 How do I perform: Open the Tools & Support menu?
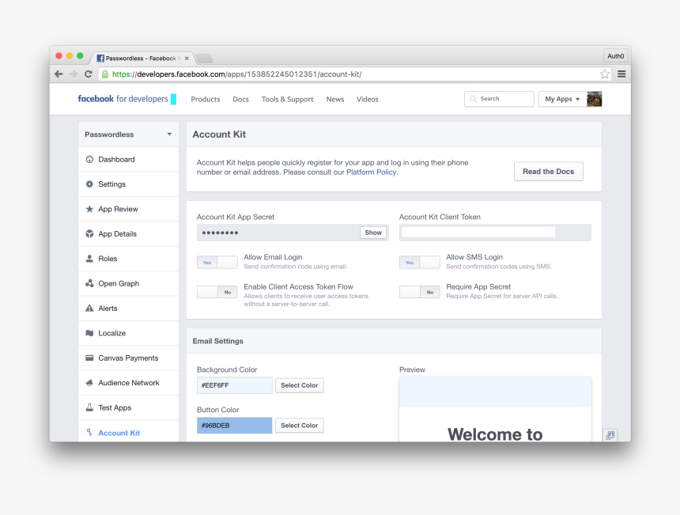tap(288, 100)
